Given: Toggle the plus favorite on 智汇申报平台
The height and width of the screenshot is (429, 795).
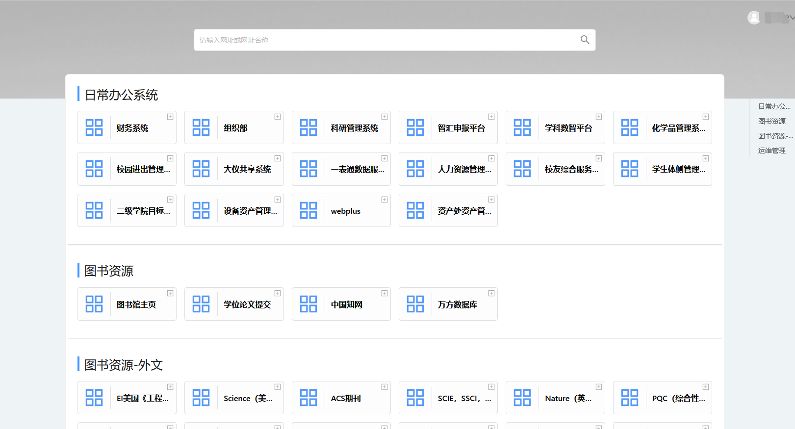Looking at the screenshot, I should (491, 117).
